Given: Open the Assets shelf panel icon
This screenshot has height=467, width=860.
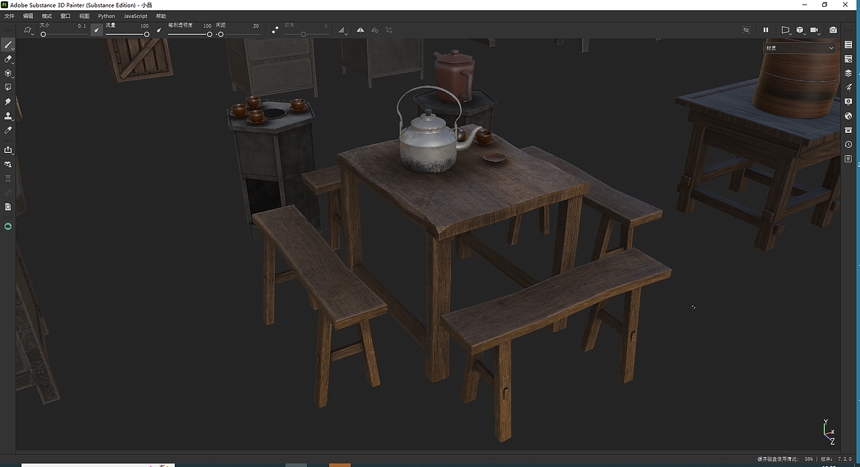Looking at the screenshot, I should click(x=849, y=130).
